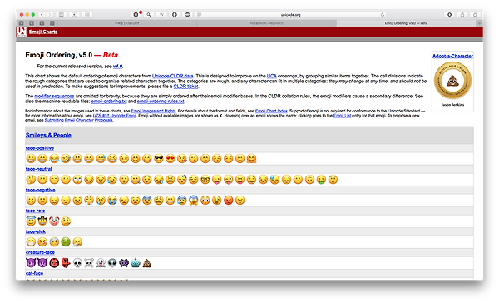The height and width of the screenshot is (303, 499).
Task: Open the UTR #51 Unicode Emoji link
Action: click(115, 116)
